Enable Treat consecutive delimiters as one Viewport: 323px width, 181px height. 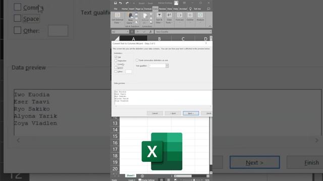(137, 60)
